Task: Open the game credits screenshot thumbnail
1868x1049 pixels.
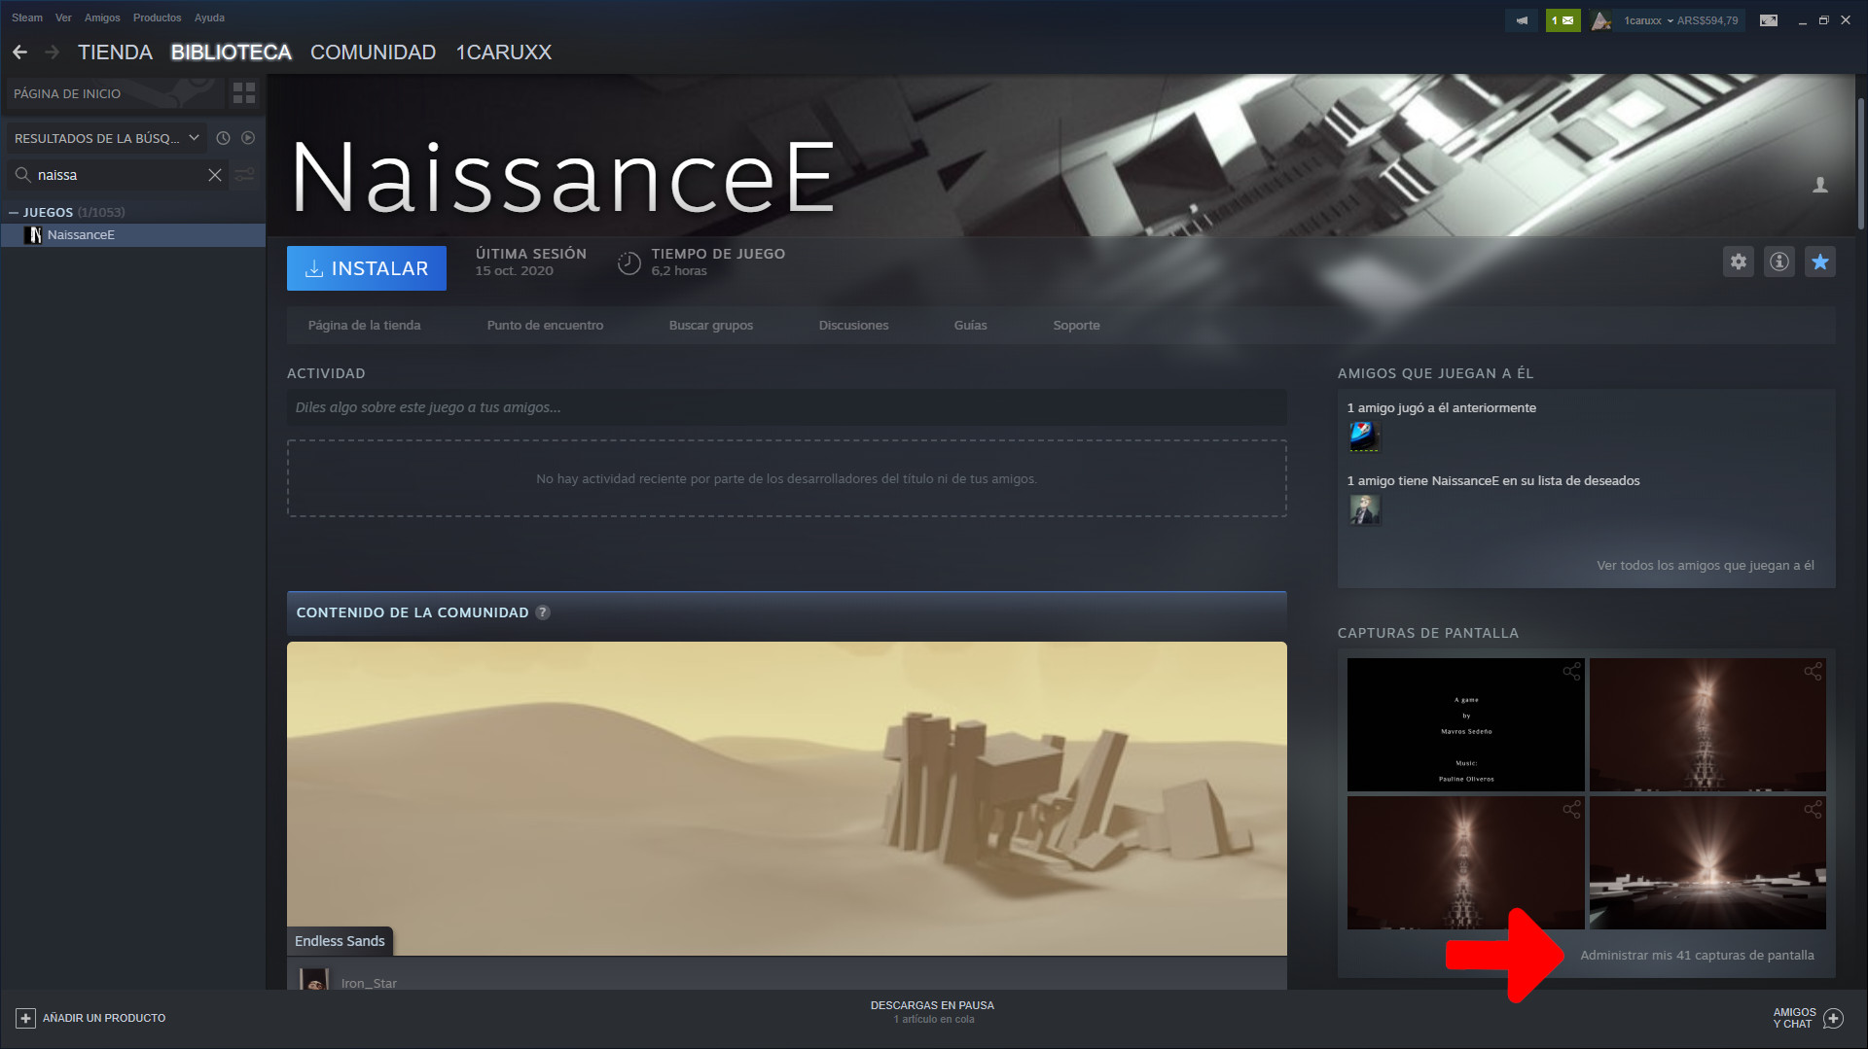Action: [x=1465, y=724]
